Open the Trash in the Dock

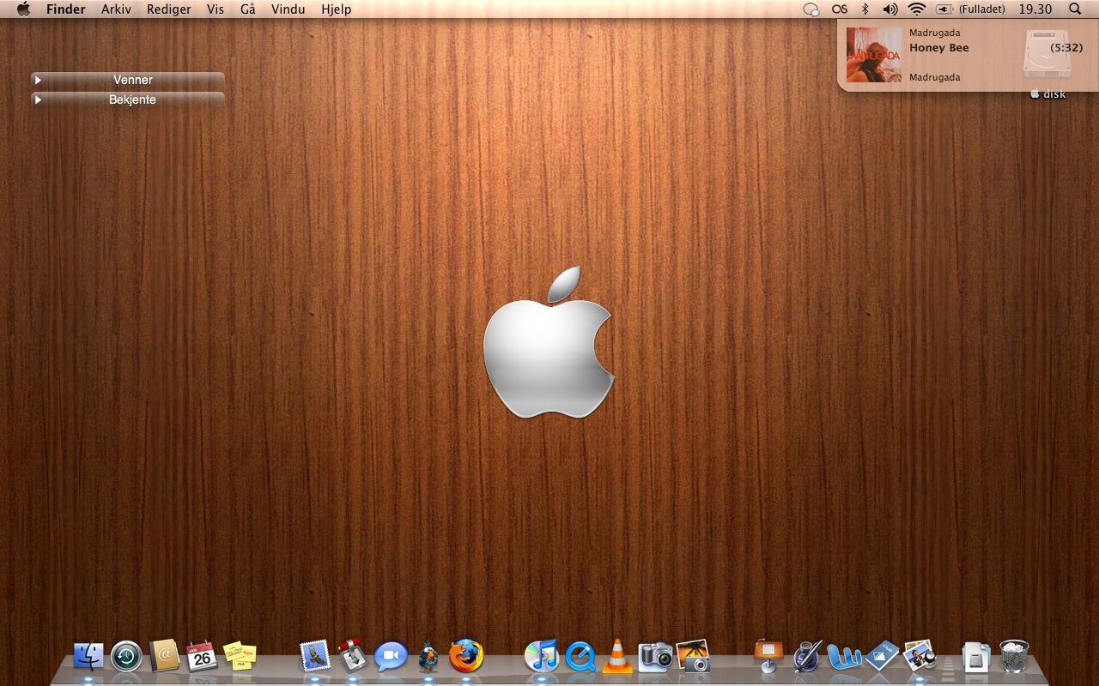pos(1014,657)
